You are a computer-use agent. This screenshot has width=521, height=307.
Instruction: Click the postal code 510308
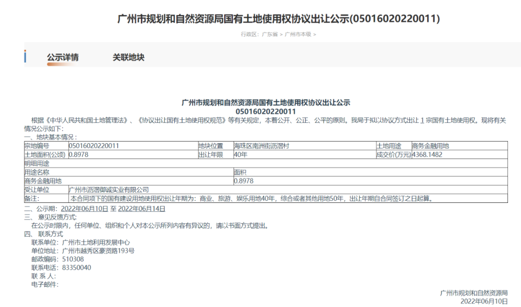coord(73,259)
